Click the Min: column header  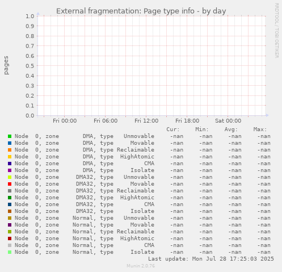pyautogui.click(x=202, y=129)
